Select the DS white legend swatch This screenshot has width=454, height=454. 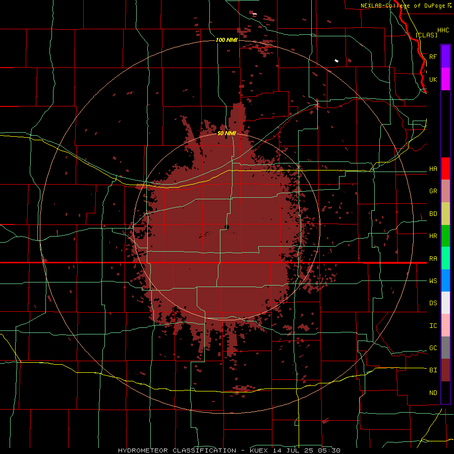445,303
